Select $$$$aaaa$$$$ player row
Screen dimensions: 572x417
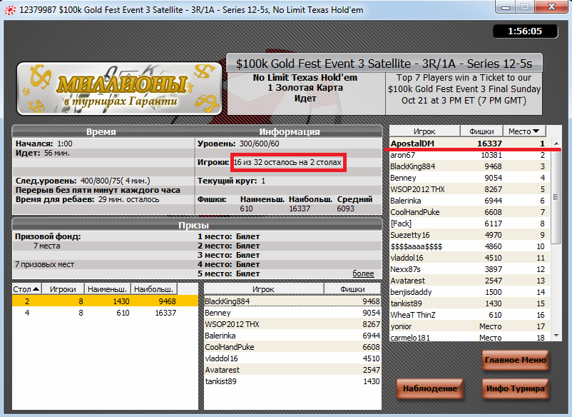pyautogui.click(x=469, y=246)
